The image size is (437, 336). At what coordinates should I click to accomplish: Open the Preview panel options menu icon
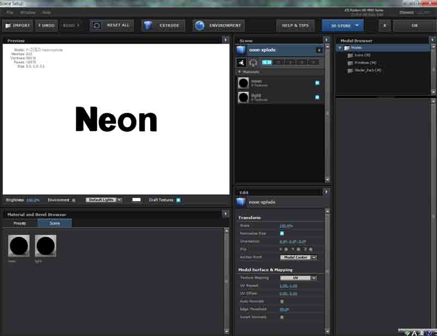click(226, 40)
